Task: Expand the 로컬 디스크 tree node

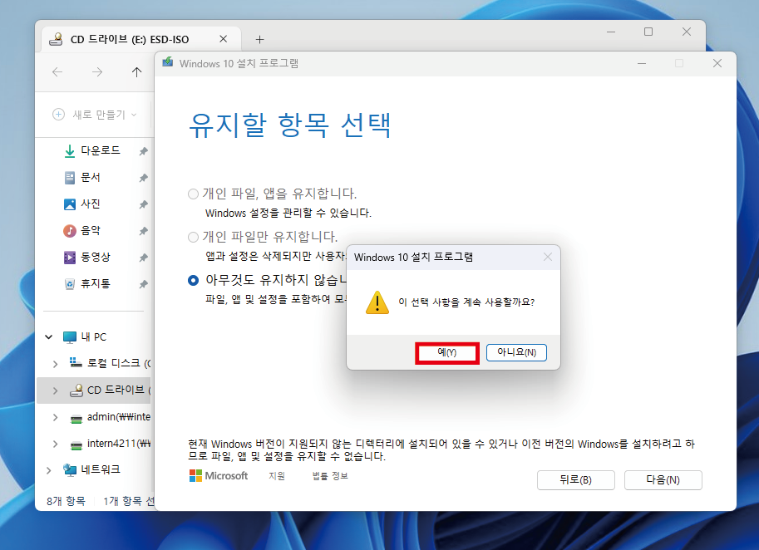Action: [55, 364]
